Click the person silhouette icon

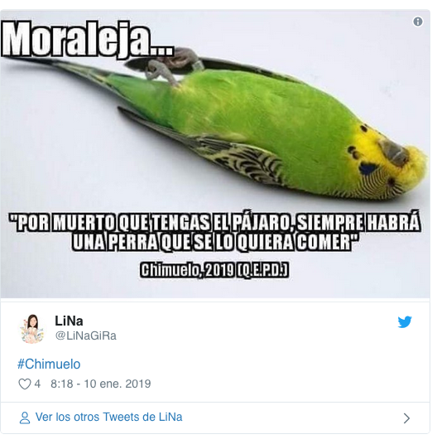[25, 417]
